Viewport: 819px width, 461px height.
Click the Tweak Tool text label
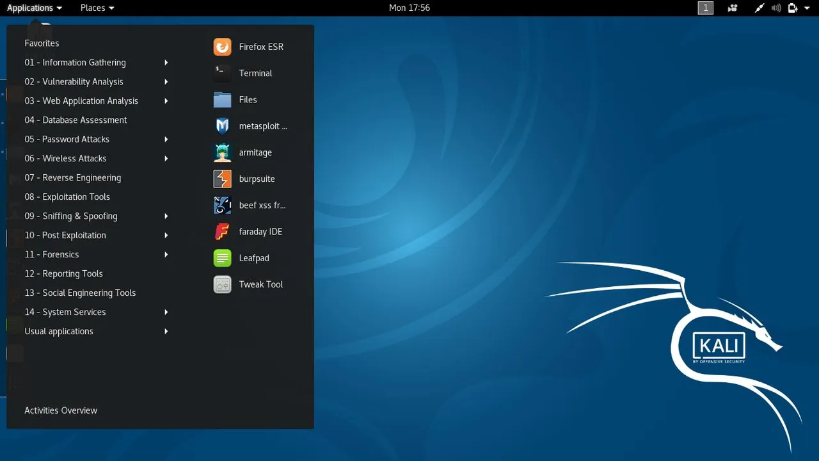(260, 284)
